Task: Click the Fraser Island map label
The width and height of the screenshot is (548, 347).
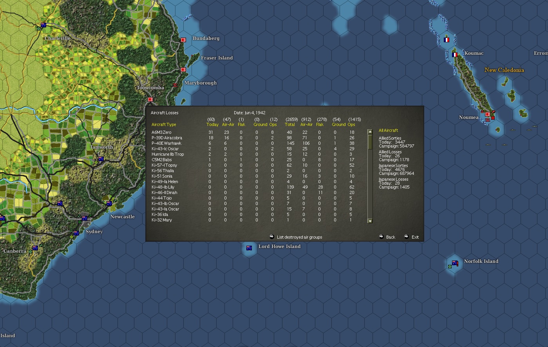Action: [x=217, y=58]
